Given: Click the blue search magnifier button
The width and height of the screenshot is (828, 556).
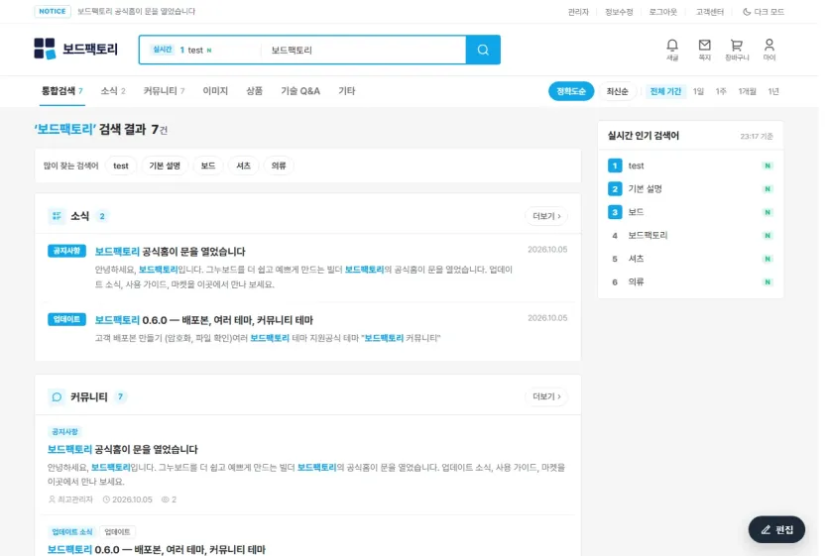Looking at the screenshot, I should pos(483,50).
